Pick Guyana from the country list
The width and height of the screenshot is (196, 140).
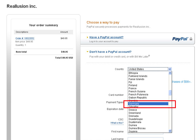(x=148, y=131)
